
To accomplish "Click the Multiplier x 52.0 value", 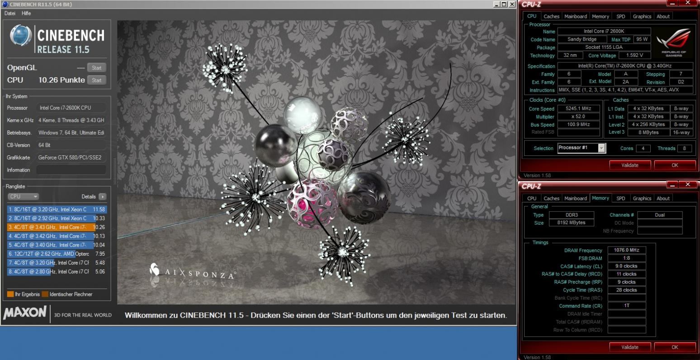I will pos(578,117).
